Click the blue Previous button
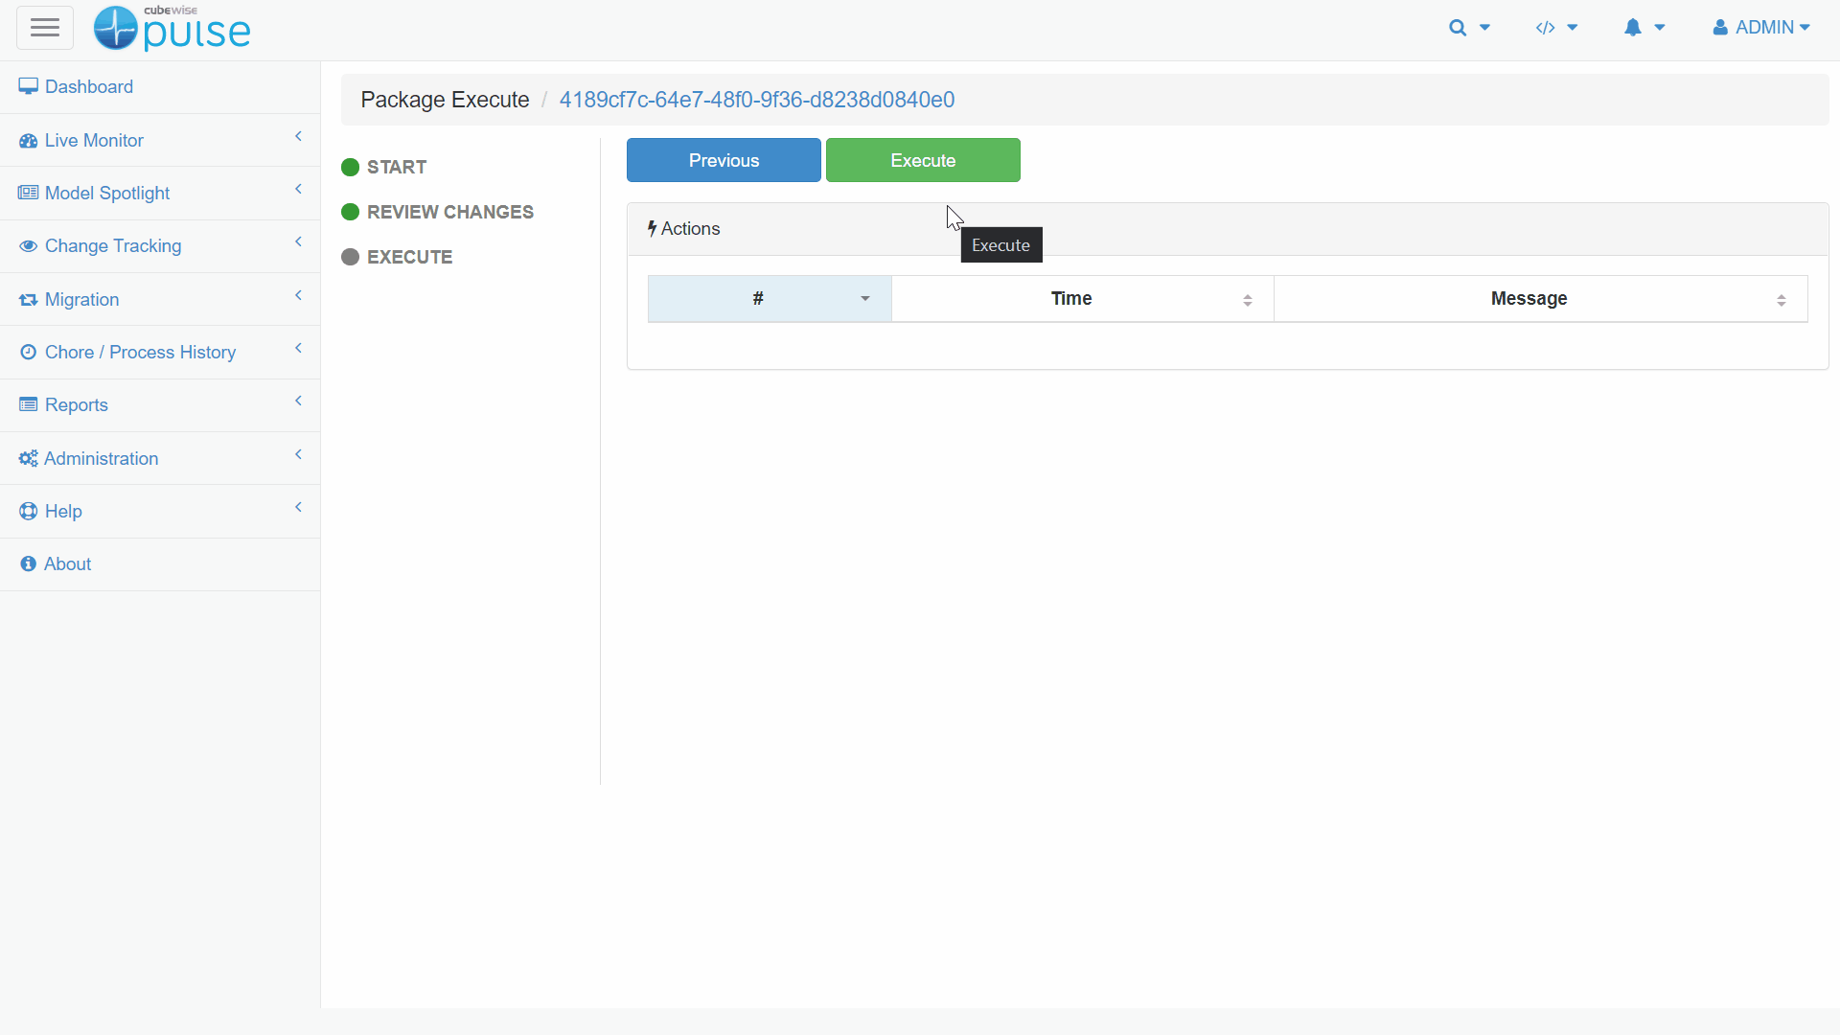1840x1035 pixels. (724, 161)
